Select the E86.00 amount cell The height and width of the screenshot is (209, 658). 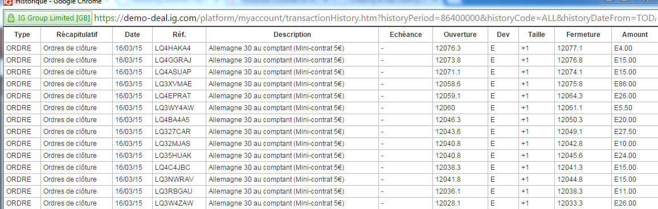635,84
